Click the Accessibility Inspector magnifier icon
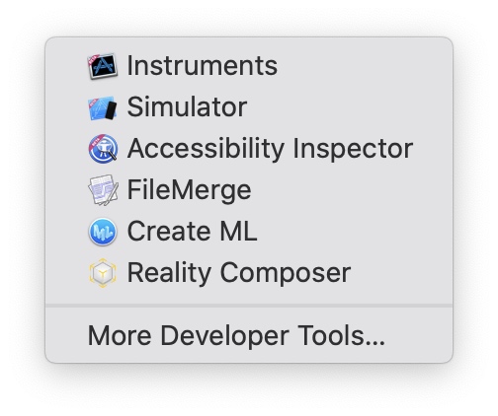The height and width of the screenshot is (416, 498). [103, 149]
